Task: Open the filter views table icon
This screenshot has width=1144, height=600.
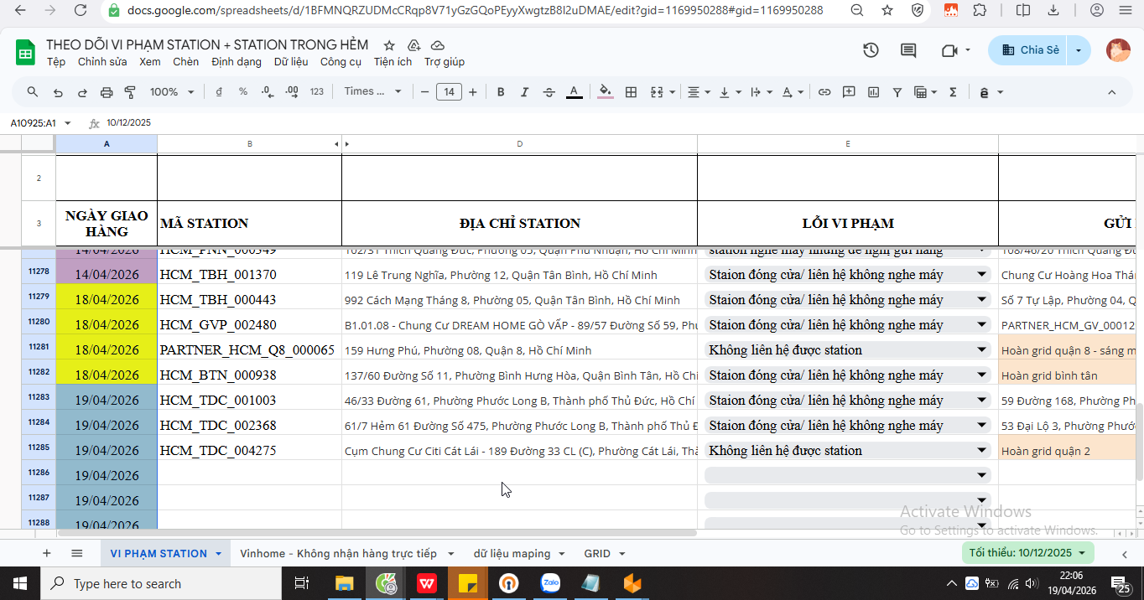Action: coord(925,92)
